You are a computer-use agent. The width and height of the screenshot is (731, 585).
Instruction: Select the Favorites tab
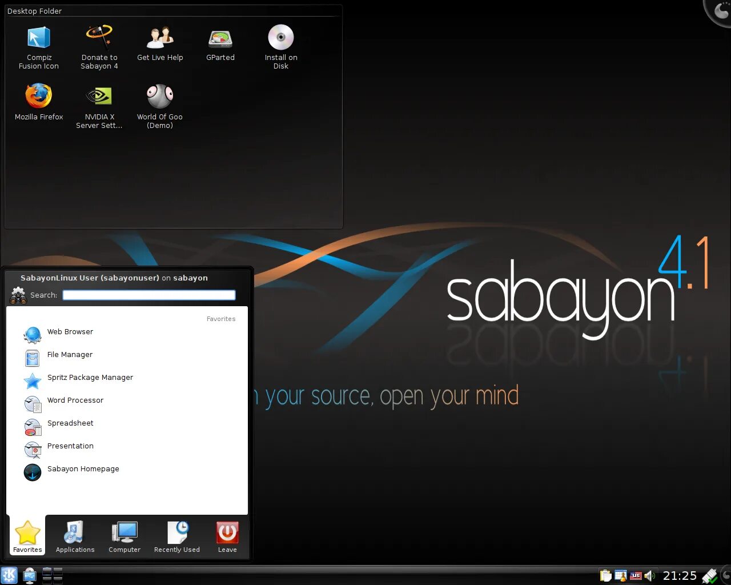point(27,537)
